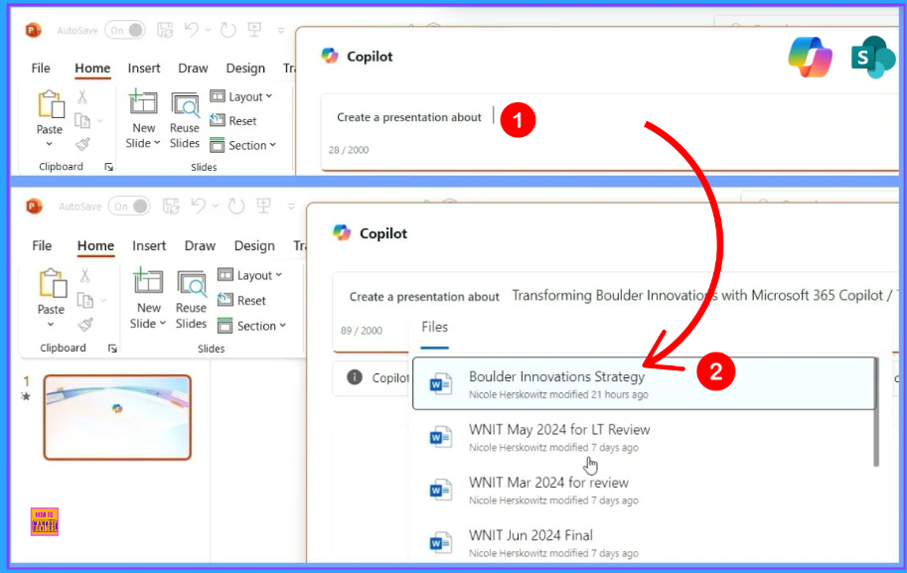This screenshot has width=907, height=573.
Task: Click New Slide icon in top window
Action: [x=143, y=102]
